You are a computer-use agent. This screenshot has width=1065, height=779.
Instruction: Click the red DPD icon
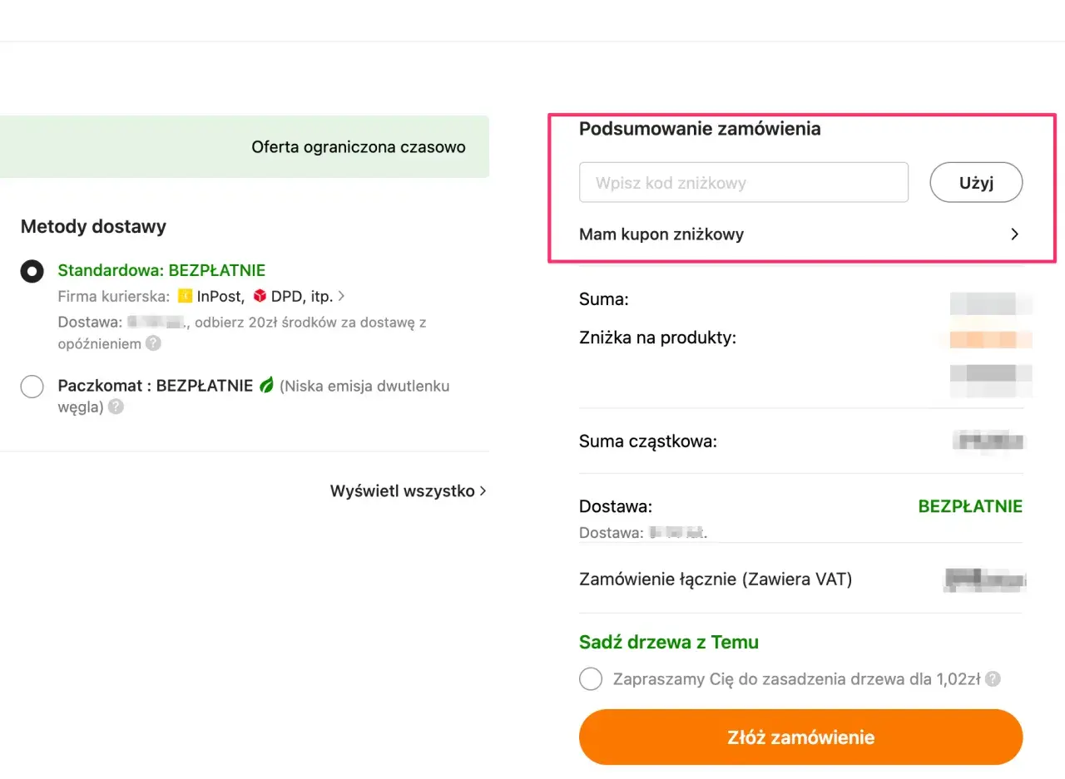tap(260, 296)
